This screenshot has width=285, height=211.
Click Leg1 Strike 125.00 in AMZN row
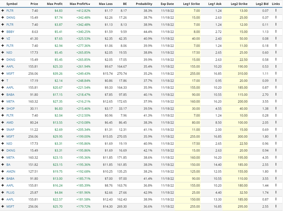[195, 171]
